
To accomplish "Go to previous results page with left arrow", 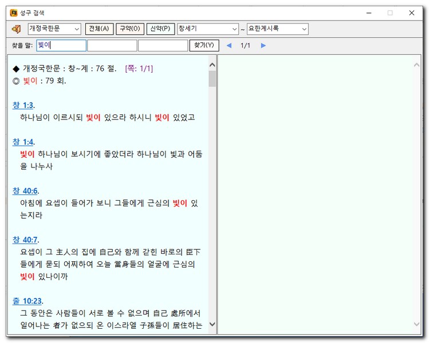I will click(x=229, y=45).
